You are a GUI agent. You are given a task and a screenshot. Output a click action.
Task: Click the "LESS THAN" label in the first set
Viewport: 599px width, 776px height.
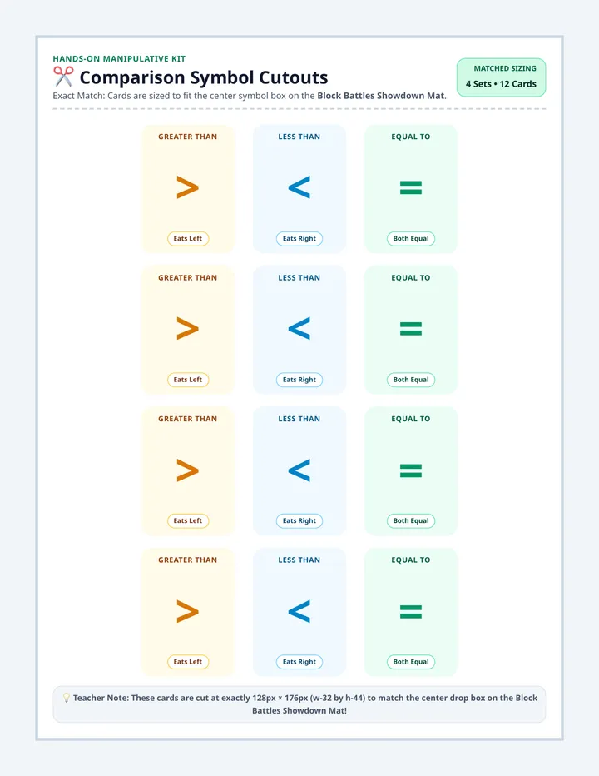pyautogui.click(x=299, y=137)
